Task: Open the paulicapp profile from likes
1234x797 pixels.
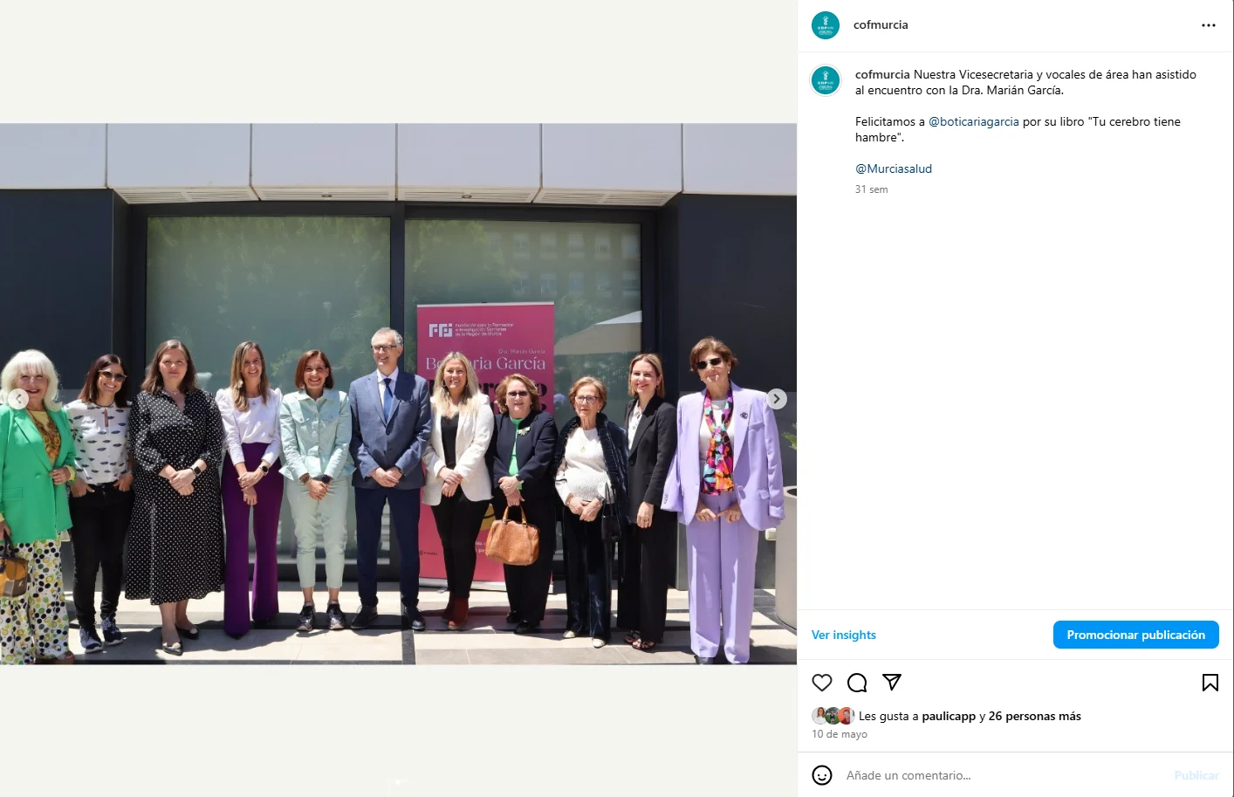Action: (949, 716)
